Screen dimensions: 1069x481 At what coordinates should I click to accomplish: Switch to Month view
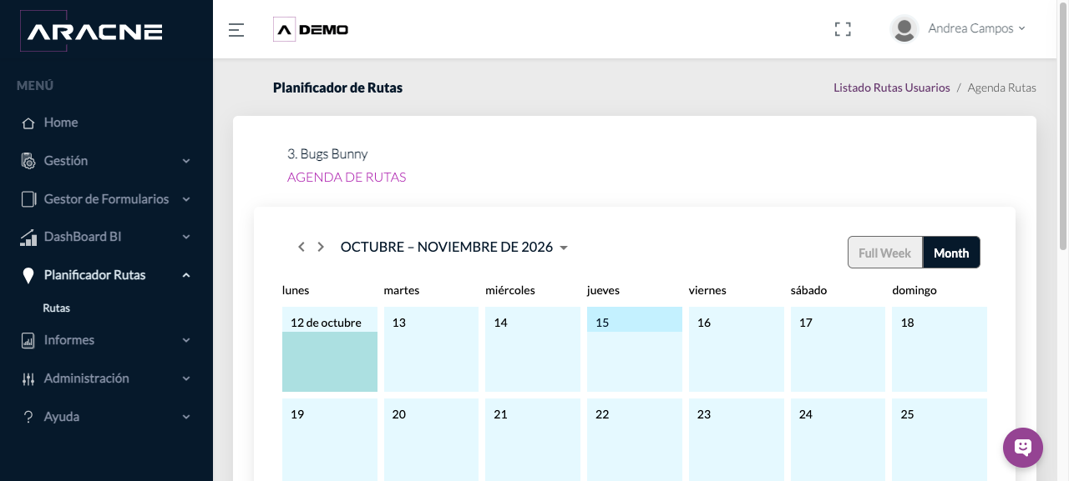(x=951, y=253)
